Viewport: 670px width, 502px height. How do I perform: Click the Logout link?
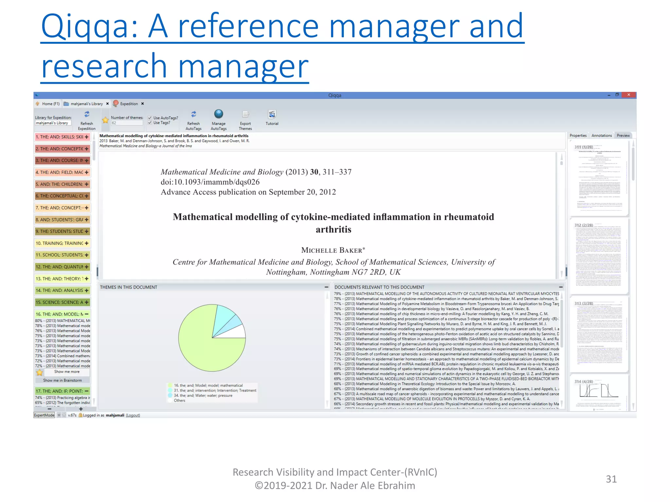[133, 415]
